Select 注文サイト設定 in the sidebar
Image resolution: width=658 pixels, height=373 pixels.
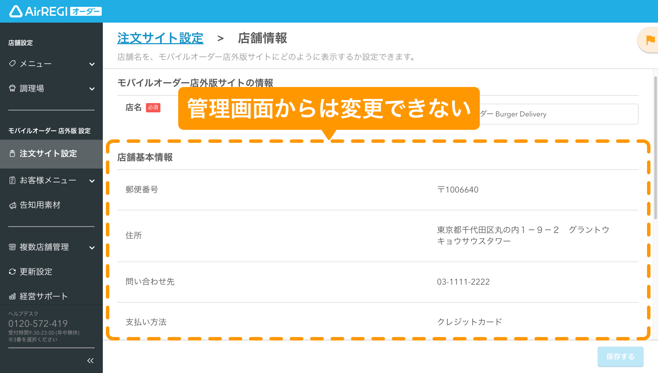click(x=51, y=154)
